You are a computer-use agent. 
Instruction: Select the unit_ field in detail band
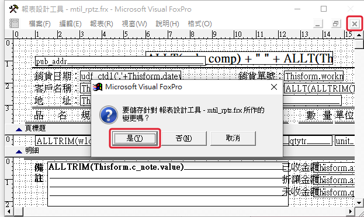click(x=345, y=141)
